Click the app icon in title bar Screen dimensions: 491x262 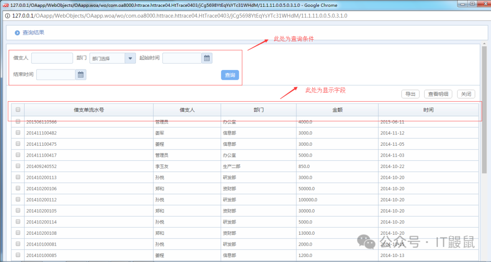pyautogui.click(x=5, y=5)
